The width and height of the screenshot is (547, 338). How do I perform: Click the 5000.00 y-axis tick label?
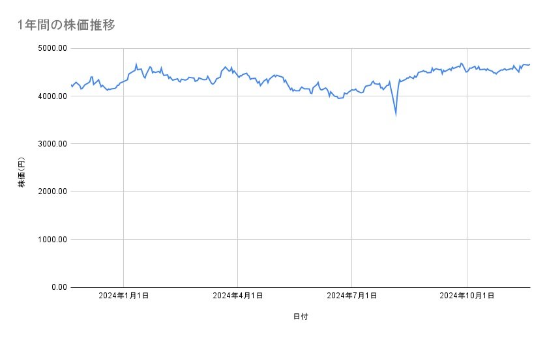(51, 48)
